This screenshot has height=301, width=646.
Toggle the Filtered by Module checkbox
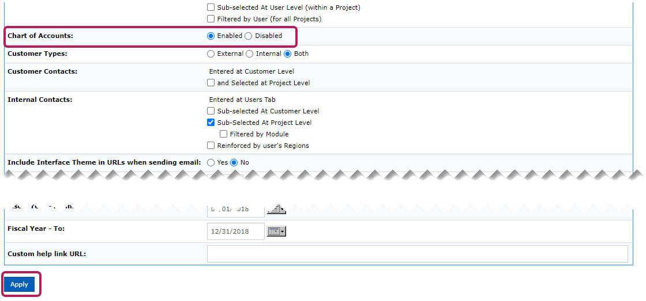point(224,134)
